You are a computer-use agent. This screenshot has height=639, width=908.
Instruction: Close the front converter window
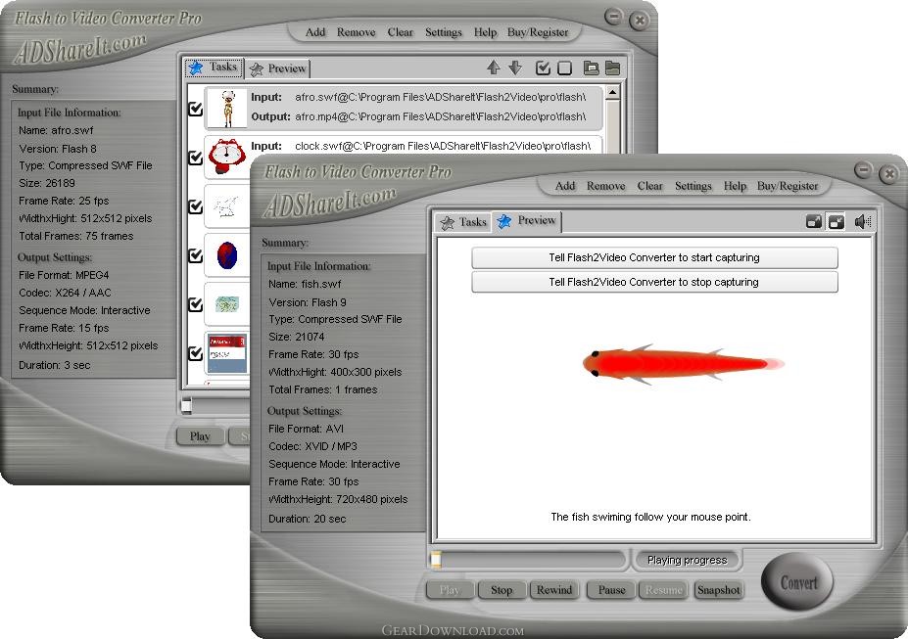888,173
